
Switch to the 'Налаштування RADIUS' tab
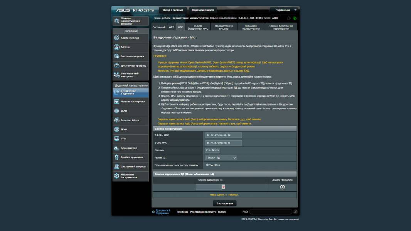(x=224, y=27)
